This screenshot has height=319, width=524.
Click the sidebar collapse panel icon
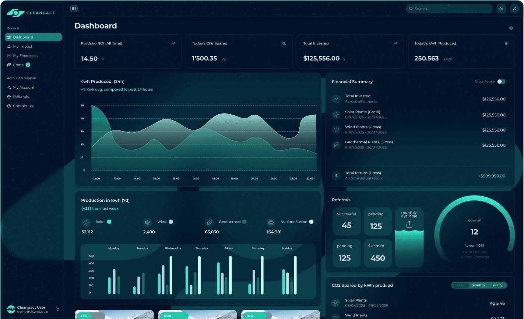[x=74, y=8]
